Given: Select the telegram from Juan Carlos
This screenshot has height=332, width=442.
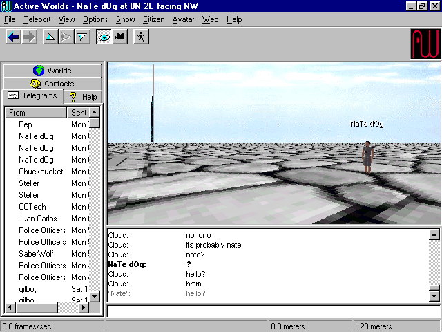Looking at the screenshot, I should point(47,219).
